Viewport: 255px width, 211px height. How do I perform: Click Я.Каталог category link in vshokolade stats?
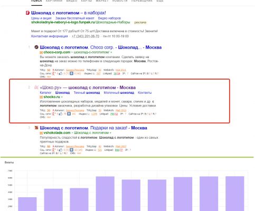pos(75,147)
